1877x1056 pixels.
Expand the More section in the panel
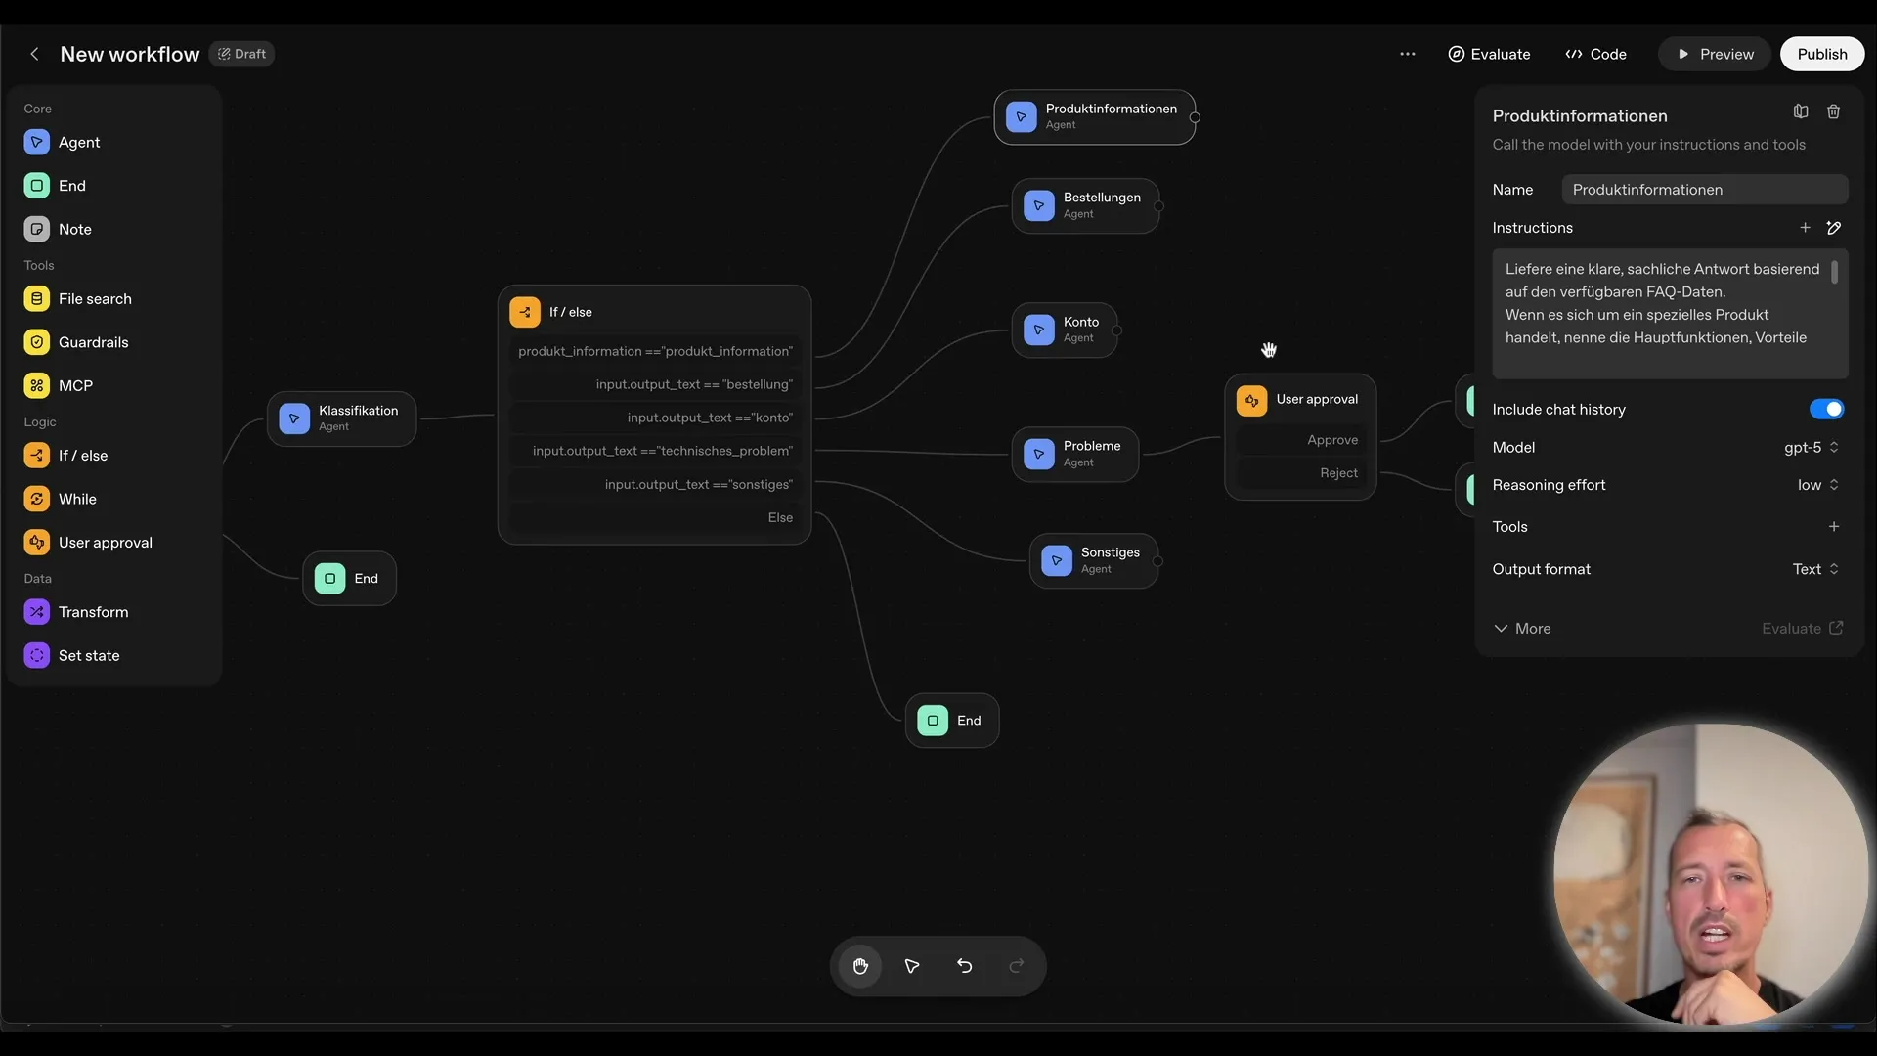tap(1522, 629)
